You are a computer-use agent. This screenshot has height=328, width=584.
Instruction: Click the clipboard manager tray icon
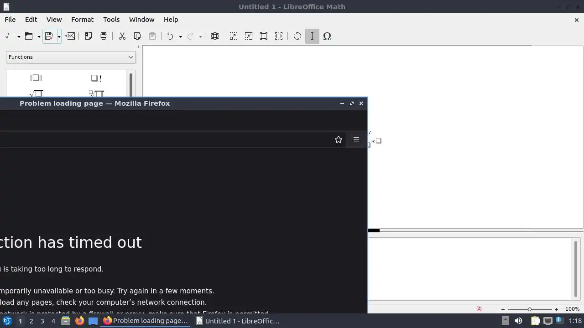535,321
